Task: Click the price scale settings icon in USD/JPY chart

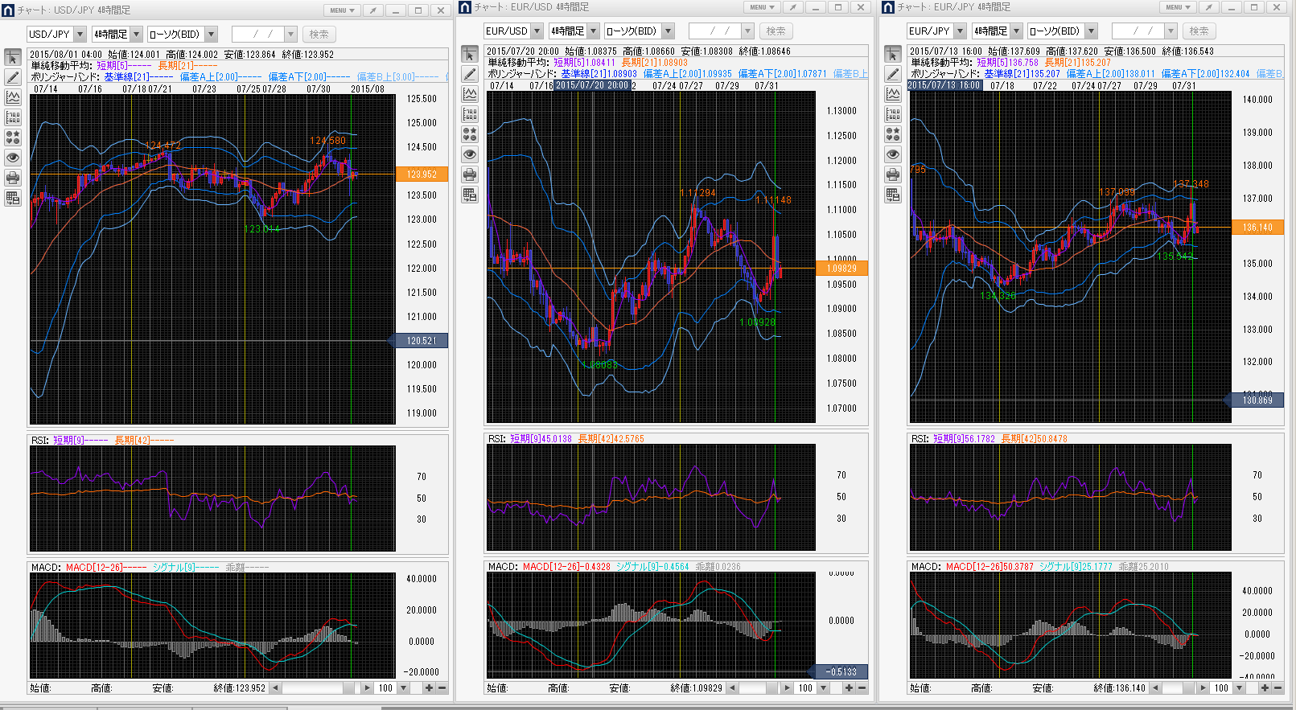Action: (13, 117)
